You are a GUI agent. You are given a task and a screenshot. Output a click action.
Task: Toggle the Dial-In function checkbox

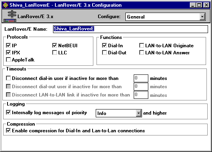click(x=104, y=45)
